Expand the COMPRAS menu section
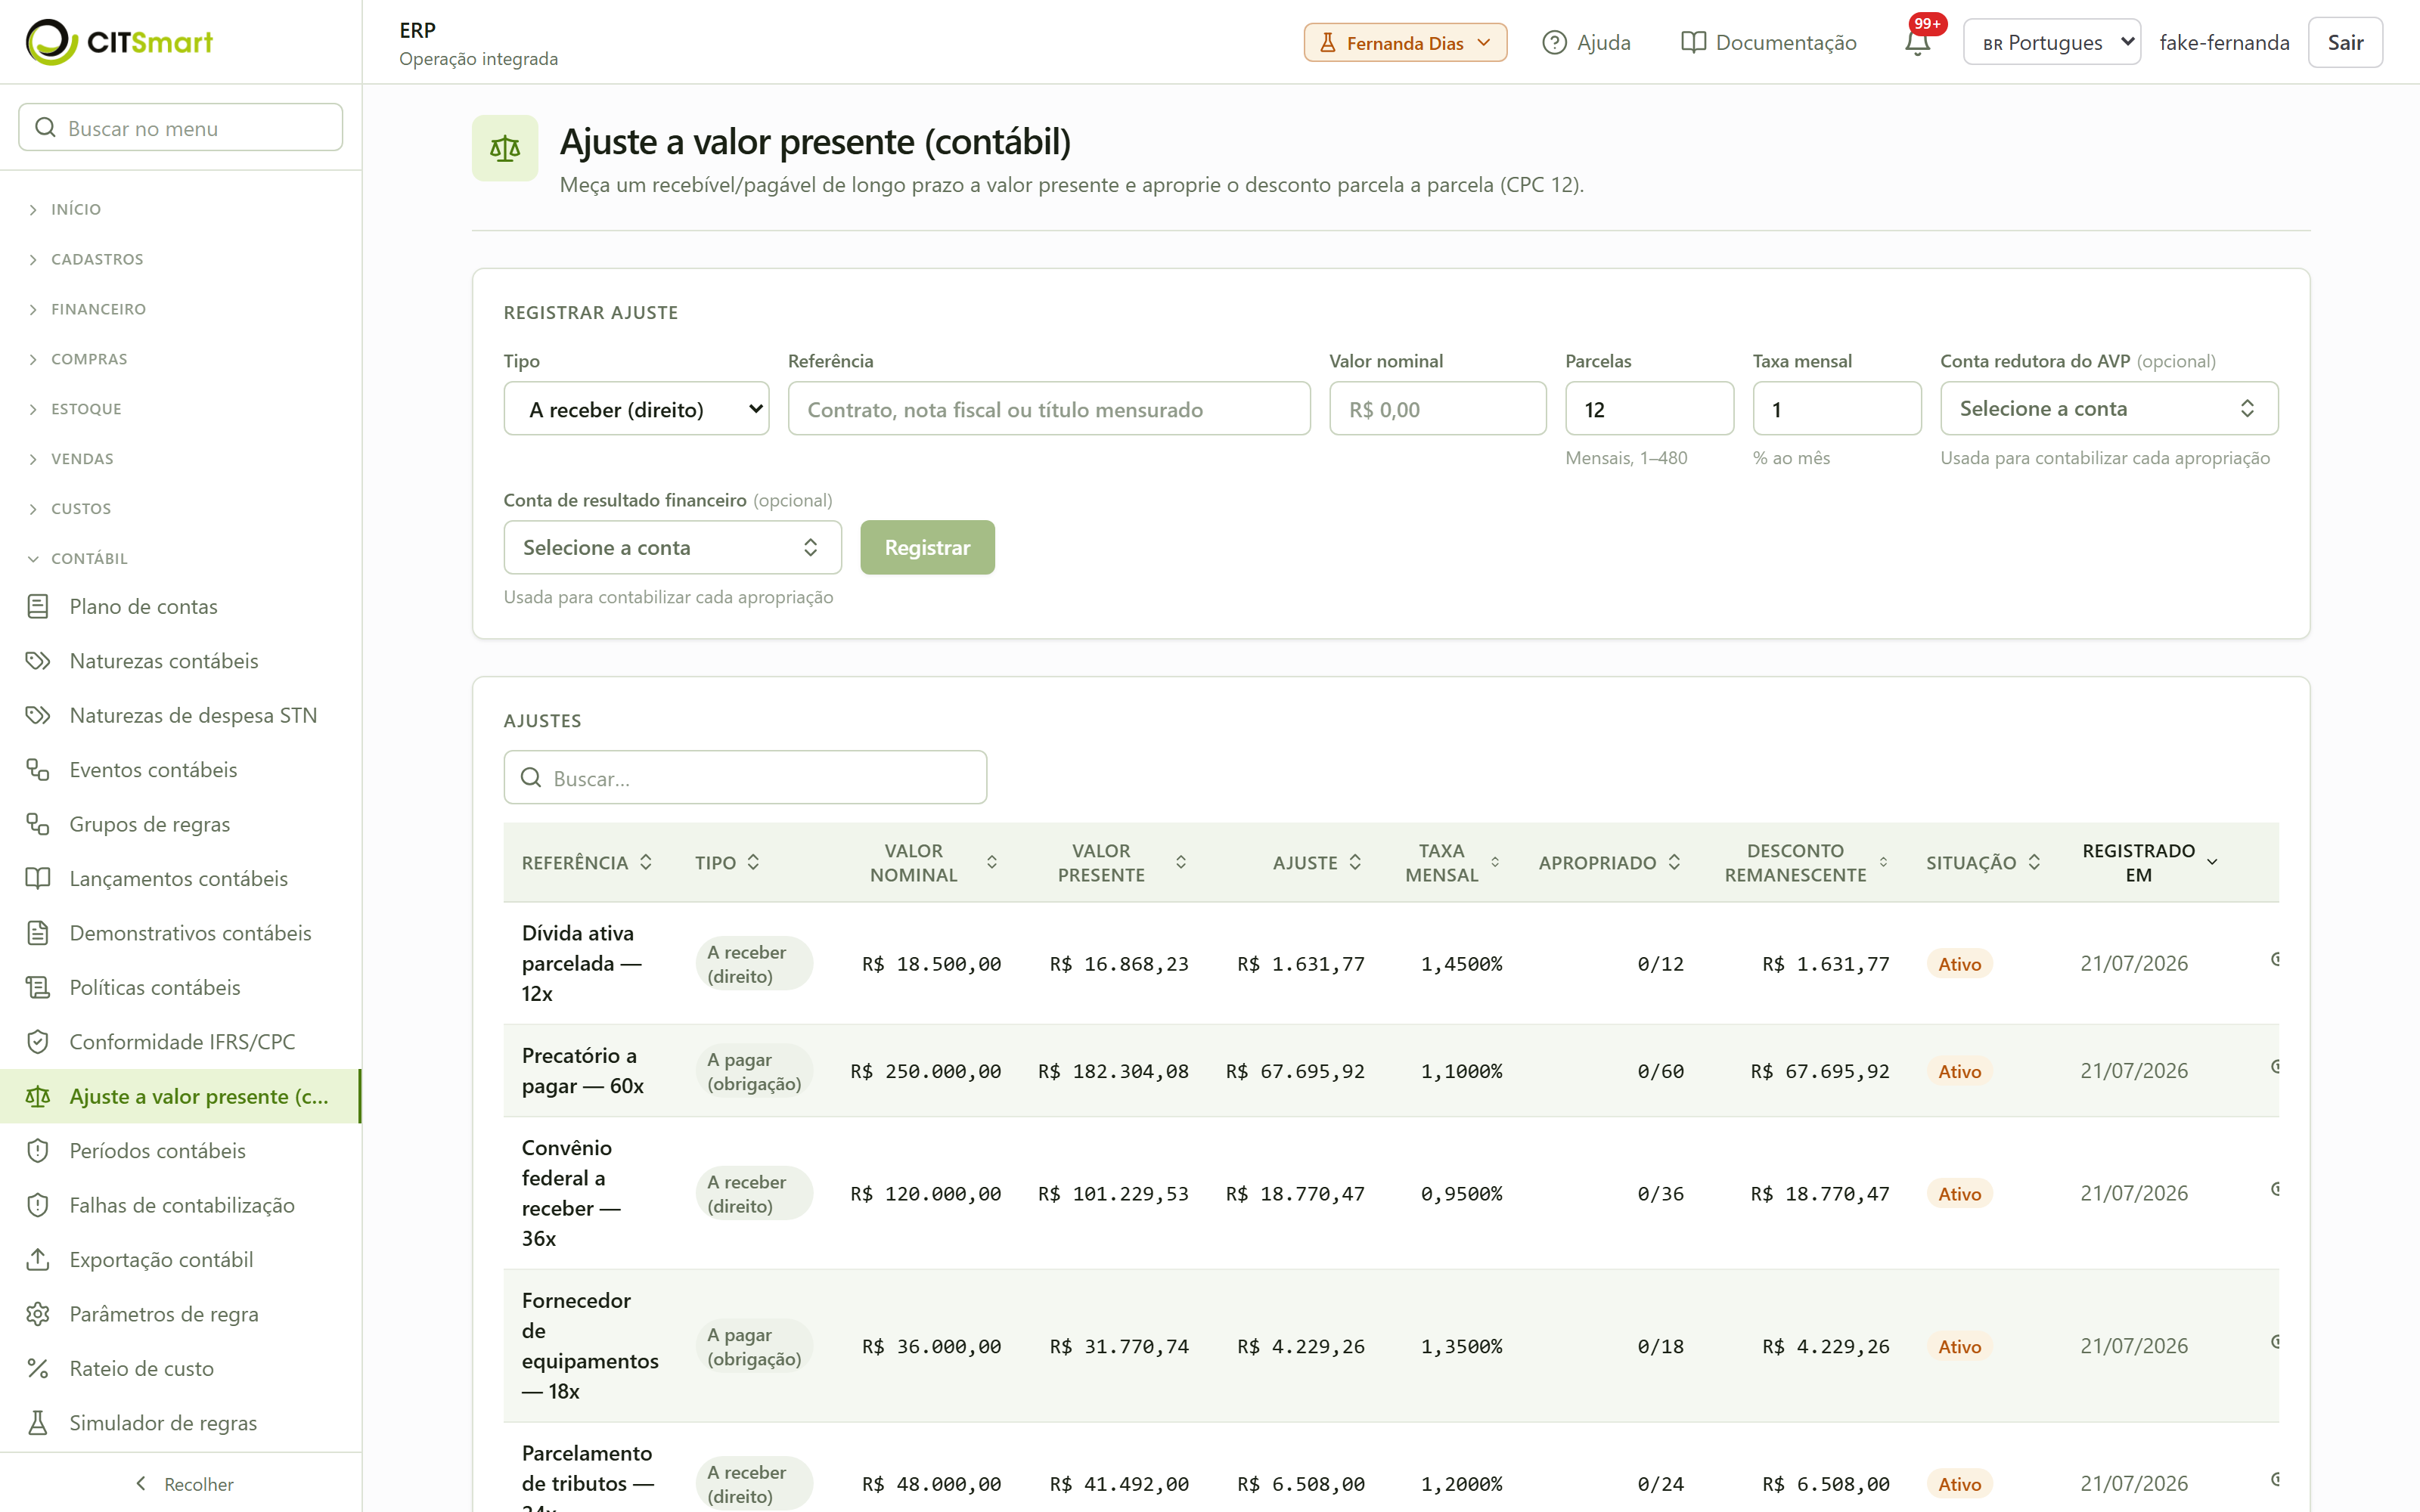This screenshot has width=2420, height=1512. click(x=180, y=359)
